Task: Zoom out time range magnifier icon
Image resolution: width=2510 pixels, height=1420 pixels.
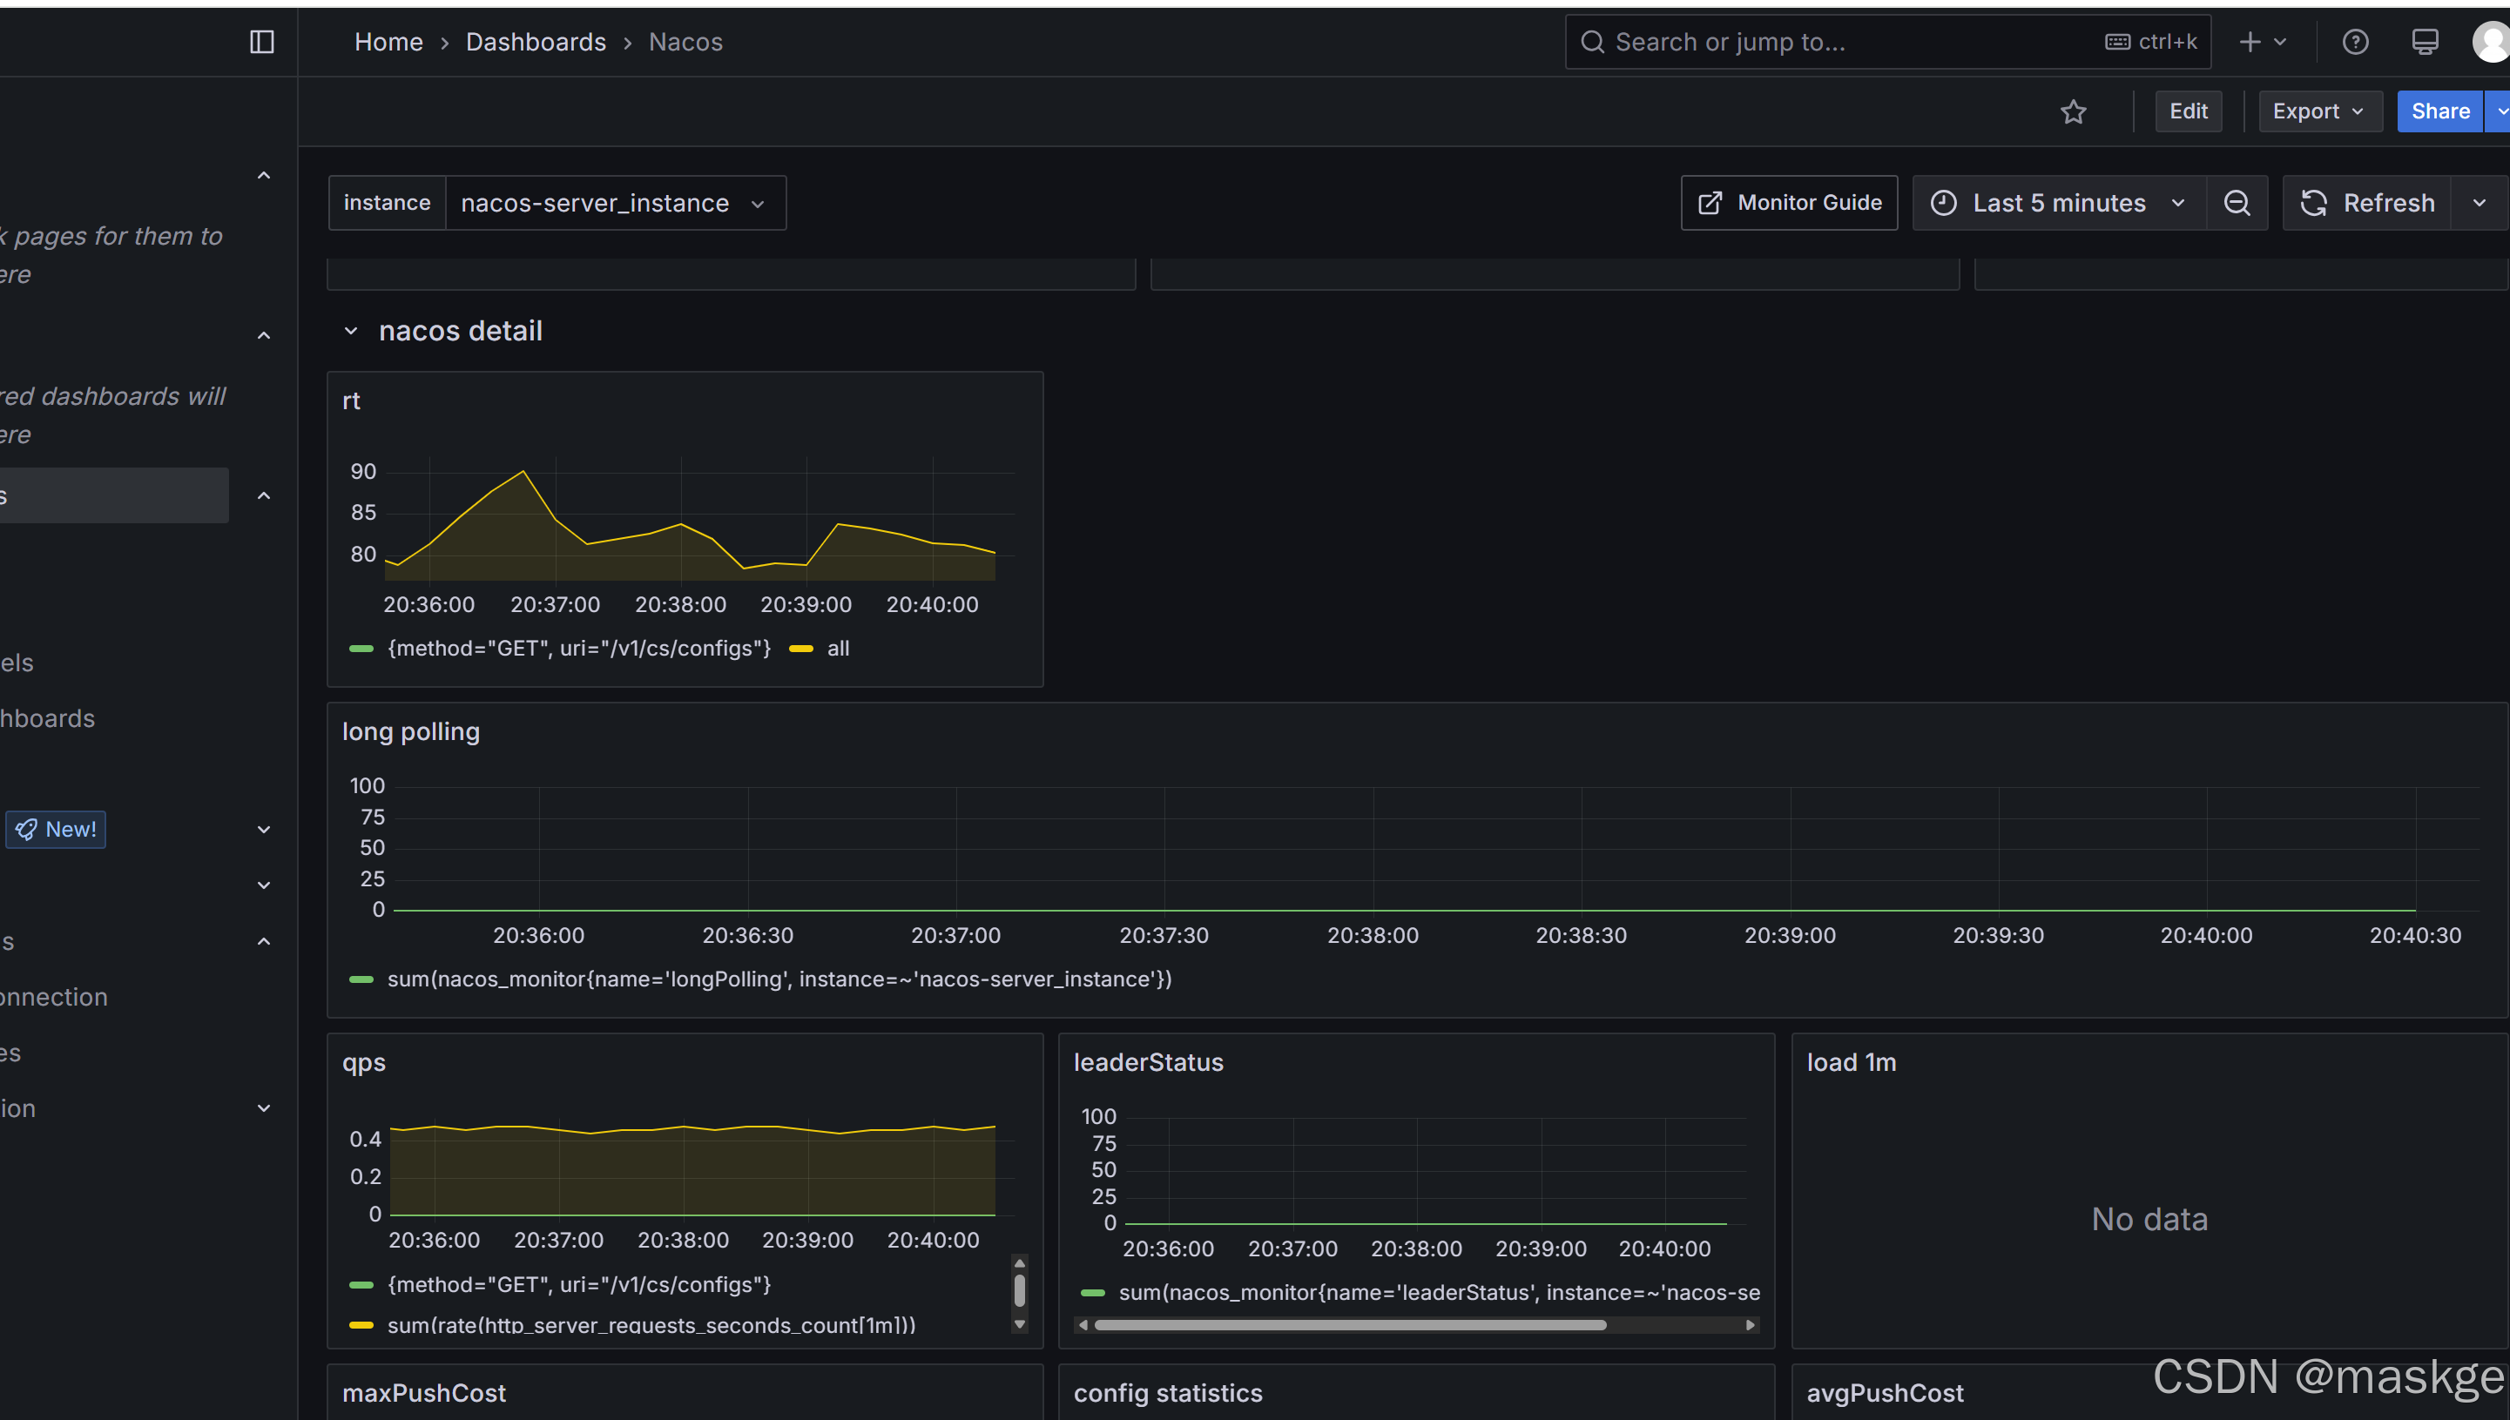Action: [2237, 203]
